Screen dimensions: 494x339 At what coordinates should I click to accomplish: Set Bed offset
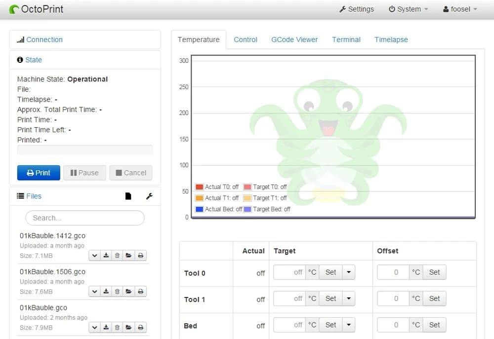point(434,325)
